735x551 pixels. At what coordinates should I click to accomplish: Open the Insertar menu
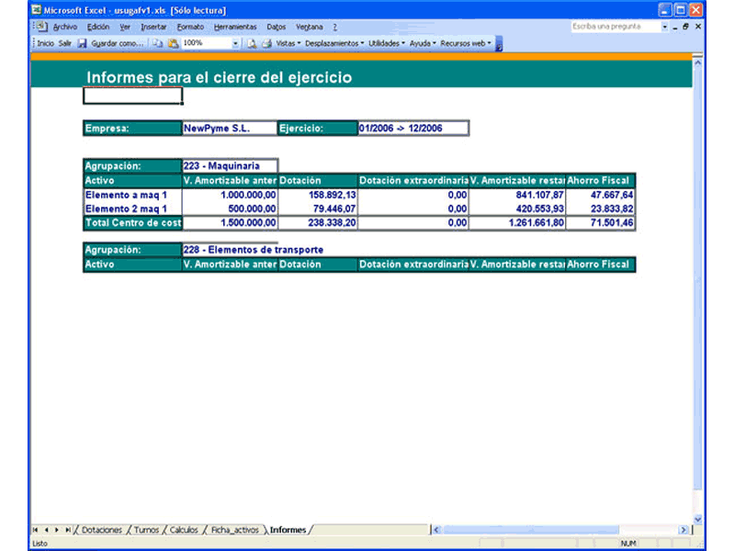[153, 28]
